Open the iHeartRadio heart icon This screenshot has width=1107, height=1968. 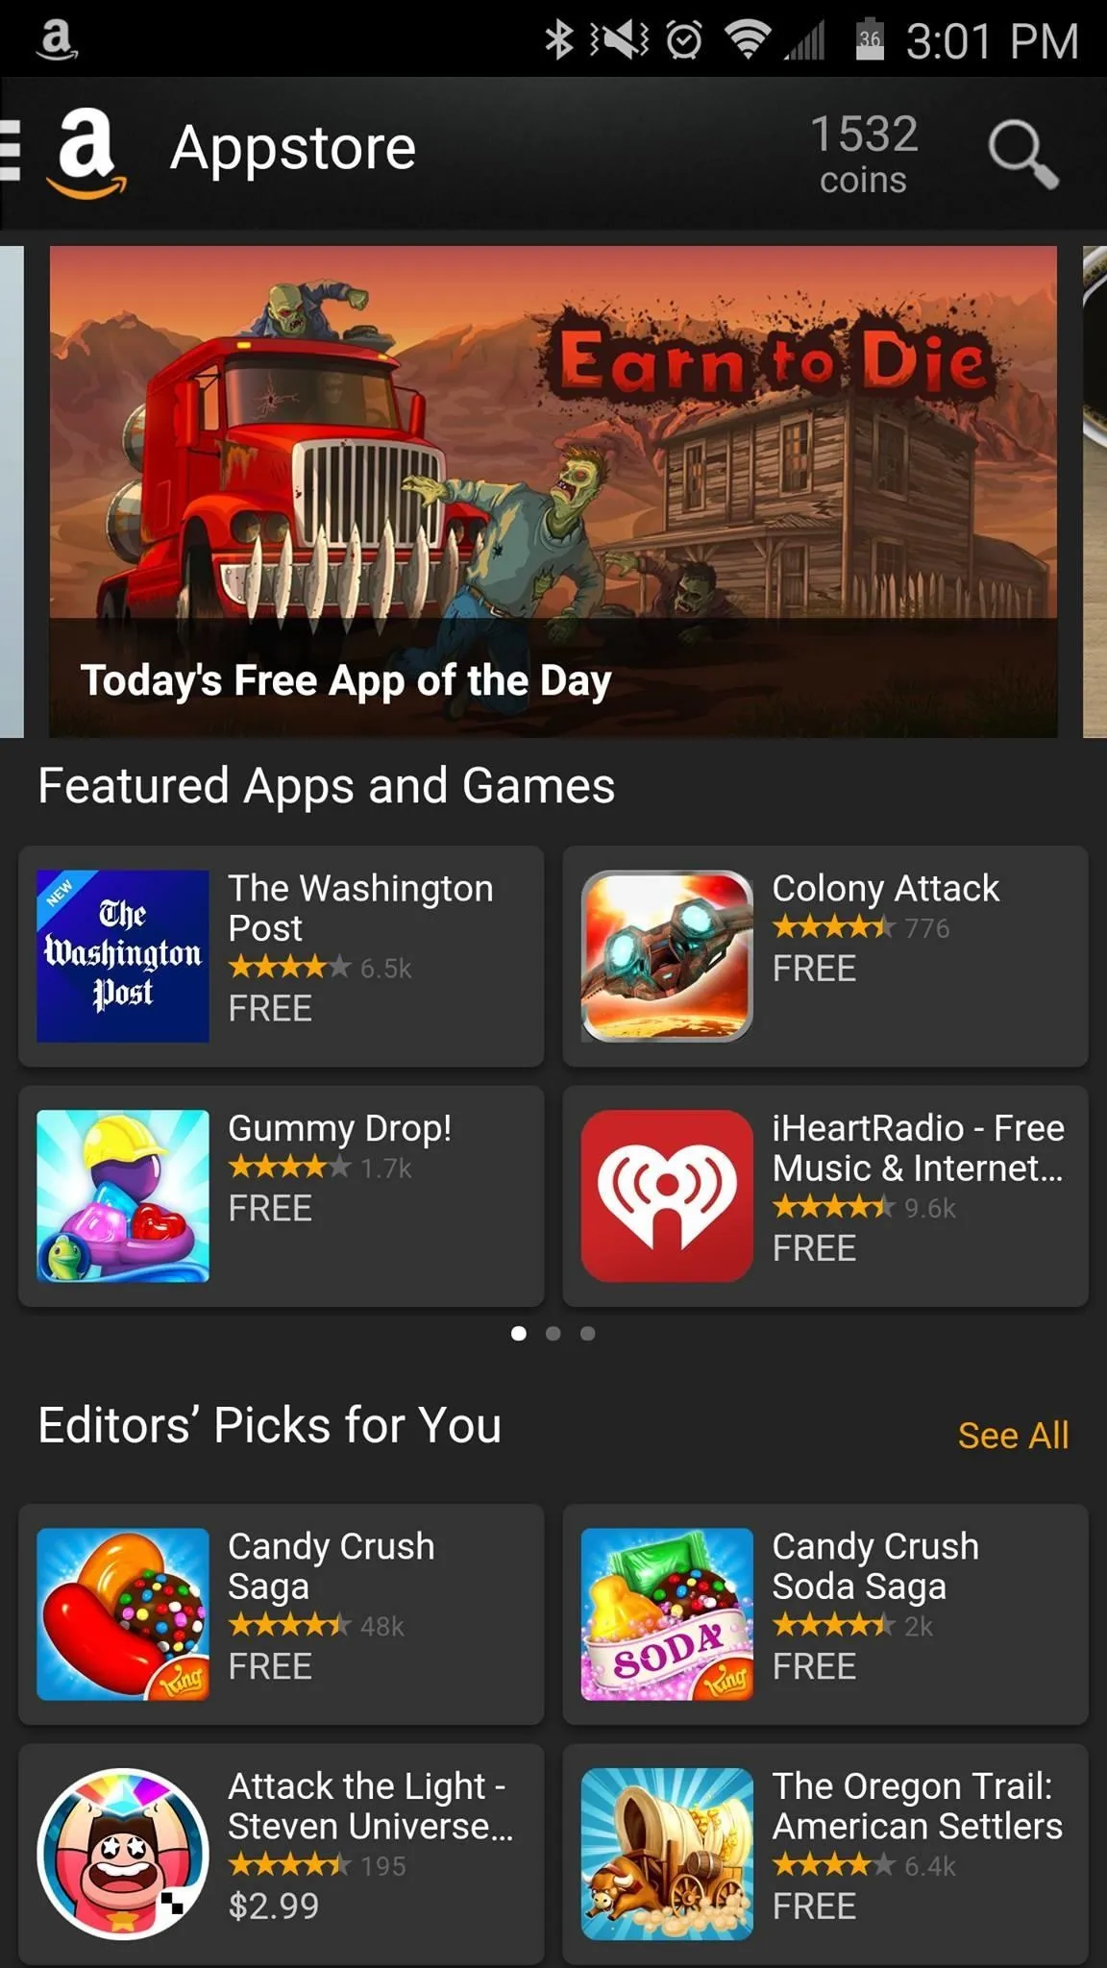coord(667,1196)
